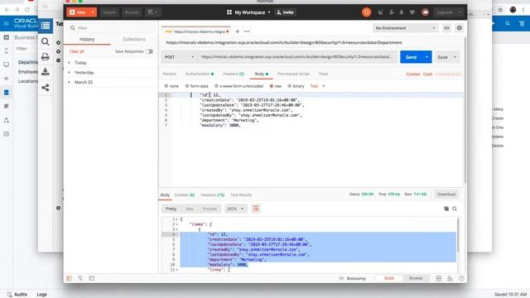530x298 pixels.
Task: Open the notifications bell icon
Action: tap(402, 12)
